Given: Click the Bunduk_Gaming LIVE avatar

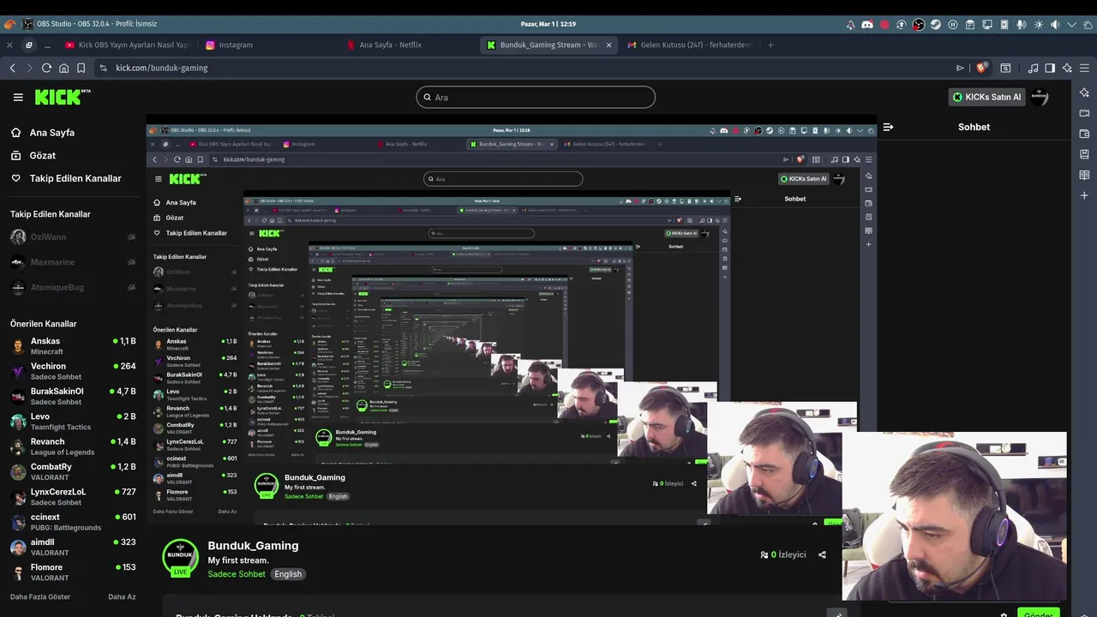Looking at the screenshot, I should [180, 558].
